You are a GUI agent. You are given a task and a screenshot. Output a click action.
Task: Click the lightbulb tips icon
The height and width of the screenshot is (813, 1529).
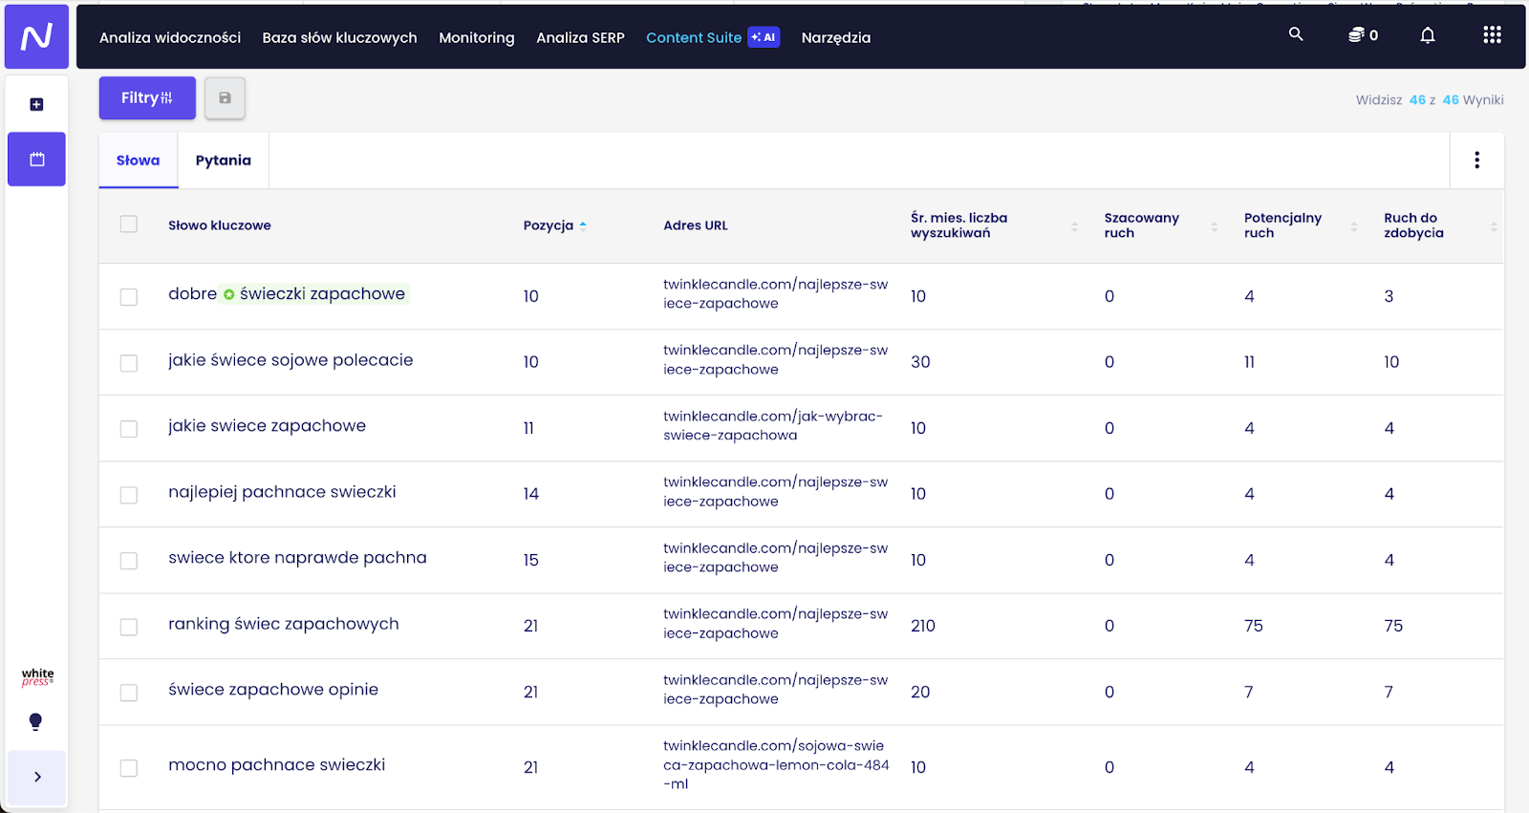click(35, 721)
